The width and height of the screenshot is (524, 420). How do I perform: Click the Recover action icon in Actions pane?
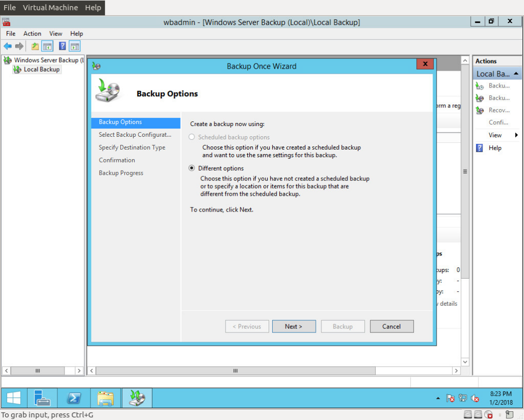click(x=479, y=110)
